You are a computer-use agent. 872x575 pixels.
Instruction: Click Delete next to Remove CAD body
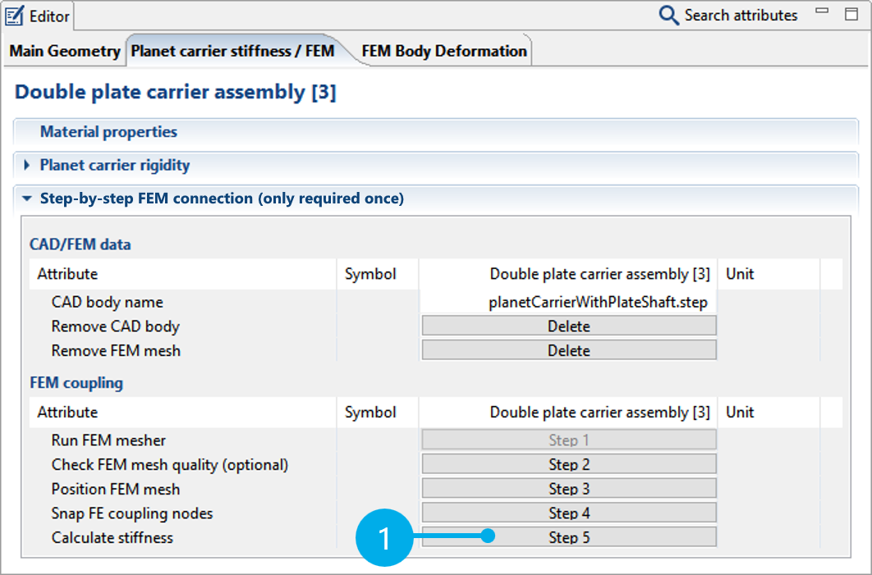click(568, 326)
